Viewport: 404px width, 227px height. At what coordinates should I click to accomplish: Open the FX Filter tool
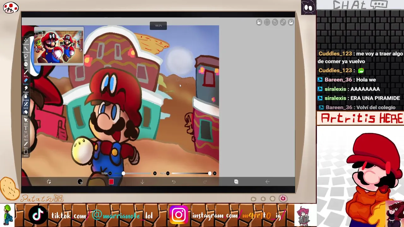[26, 65]
